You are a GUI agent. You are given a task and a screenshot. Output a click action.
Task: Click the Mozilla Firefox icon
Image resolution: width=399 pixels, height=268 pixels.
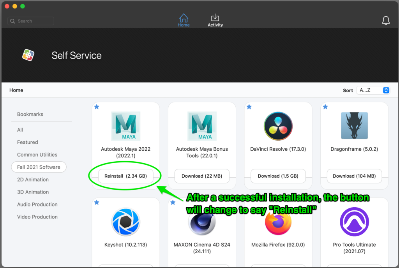coord(278,223)
